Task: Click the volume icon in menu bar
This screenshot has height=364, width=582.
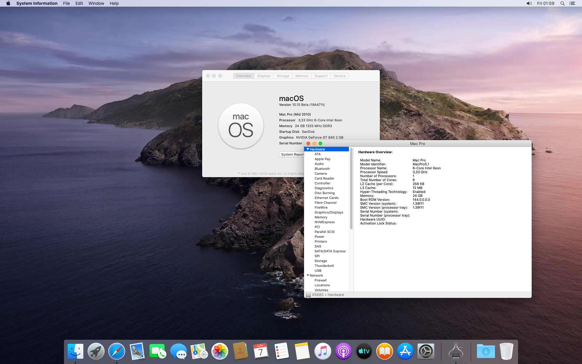Action: [529, 3]
